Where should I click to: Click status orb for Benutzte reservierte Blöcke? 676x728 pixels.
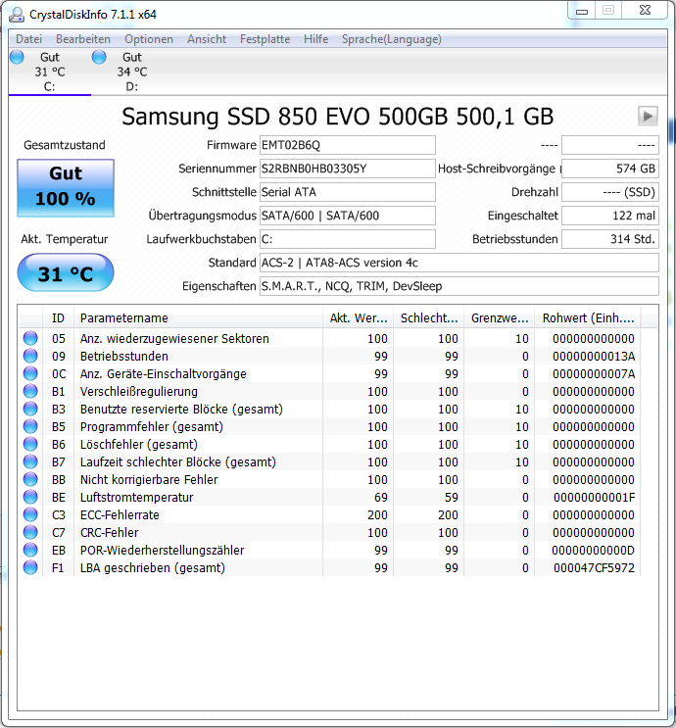click(30, 409)
